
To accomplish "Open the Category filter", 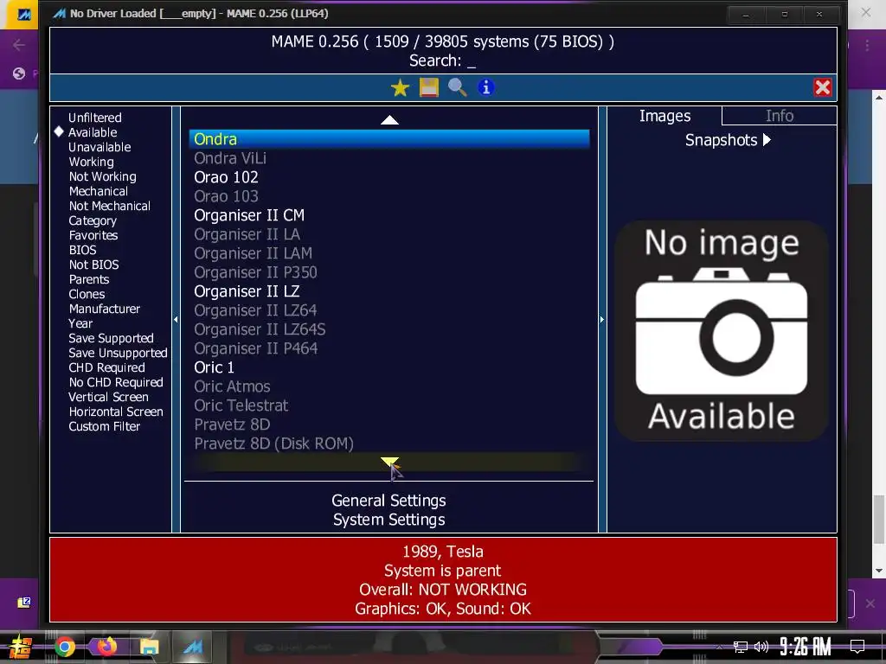I will click(x=93, y=220).
